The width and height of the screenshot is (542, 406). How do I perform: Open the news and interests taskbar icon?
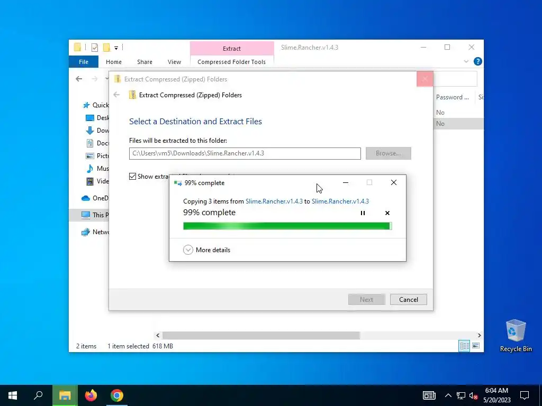pyautogui.click(x=429, y=395)
